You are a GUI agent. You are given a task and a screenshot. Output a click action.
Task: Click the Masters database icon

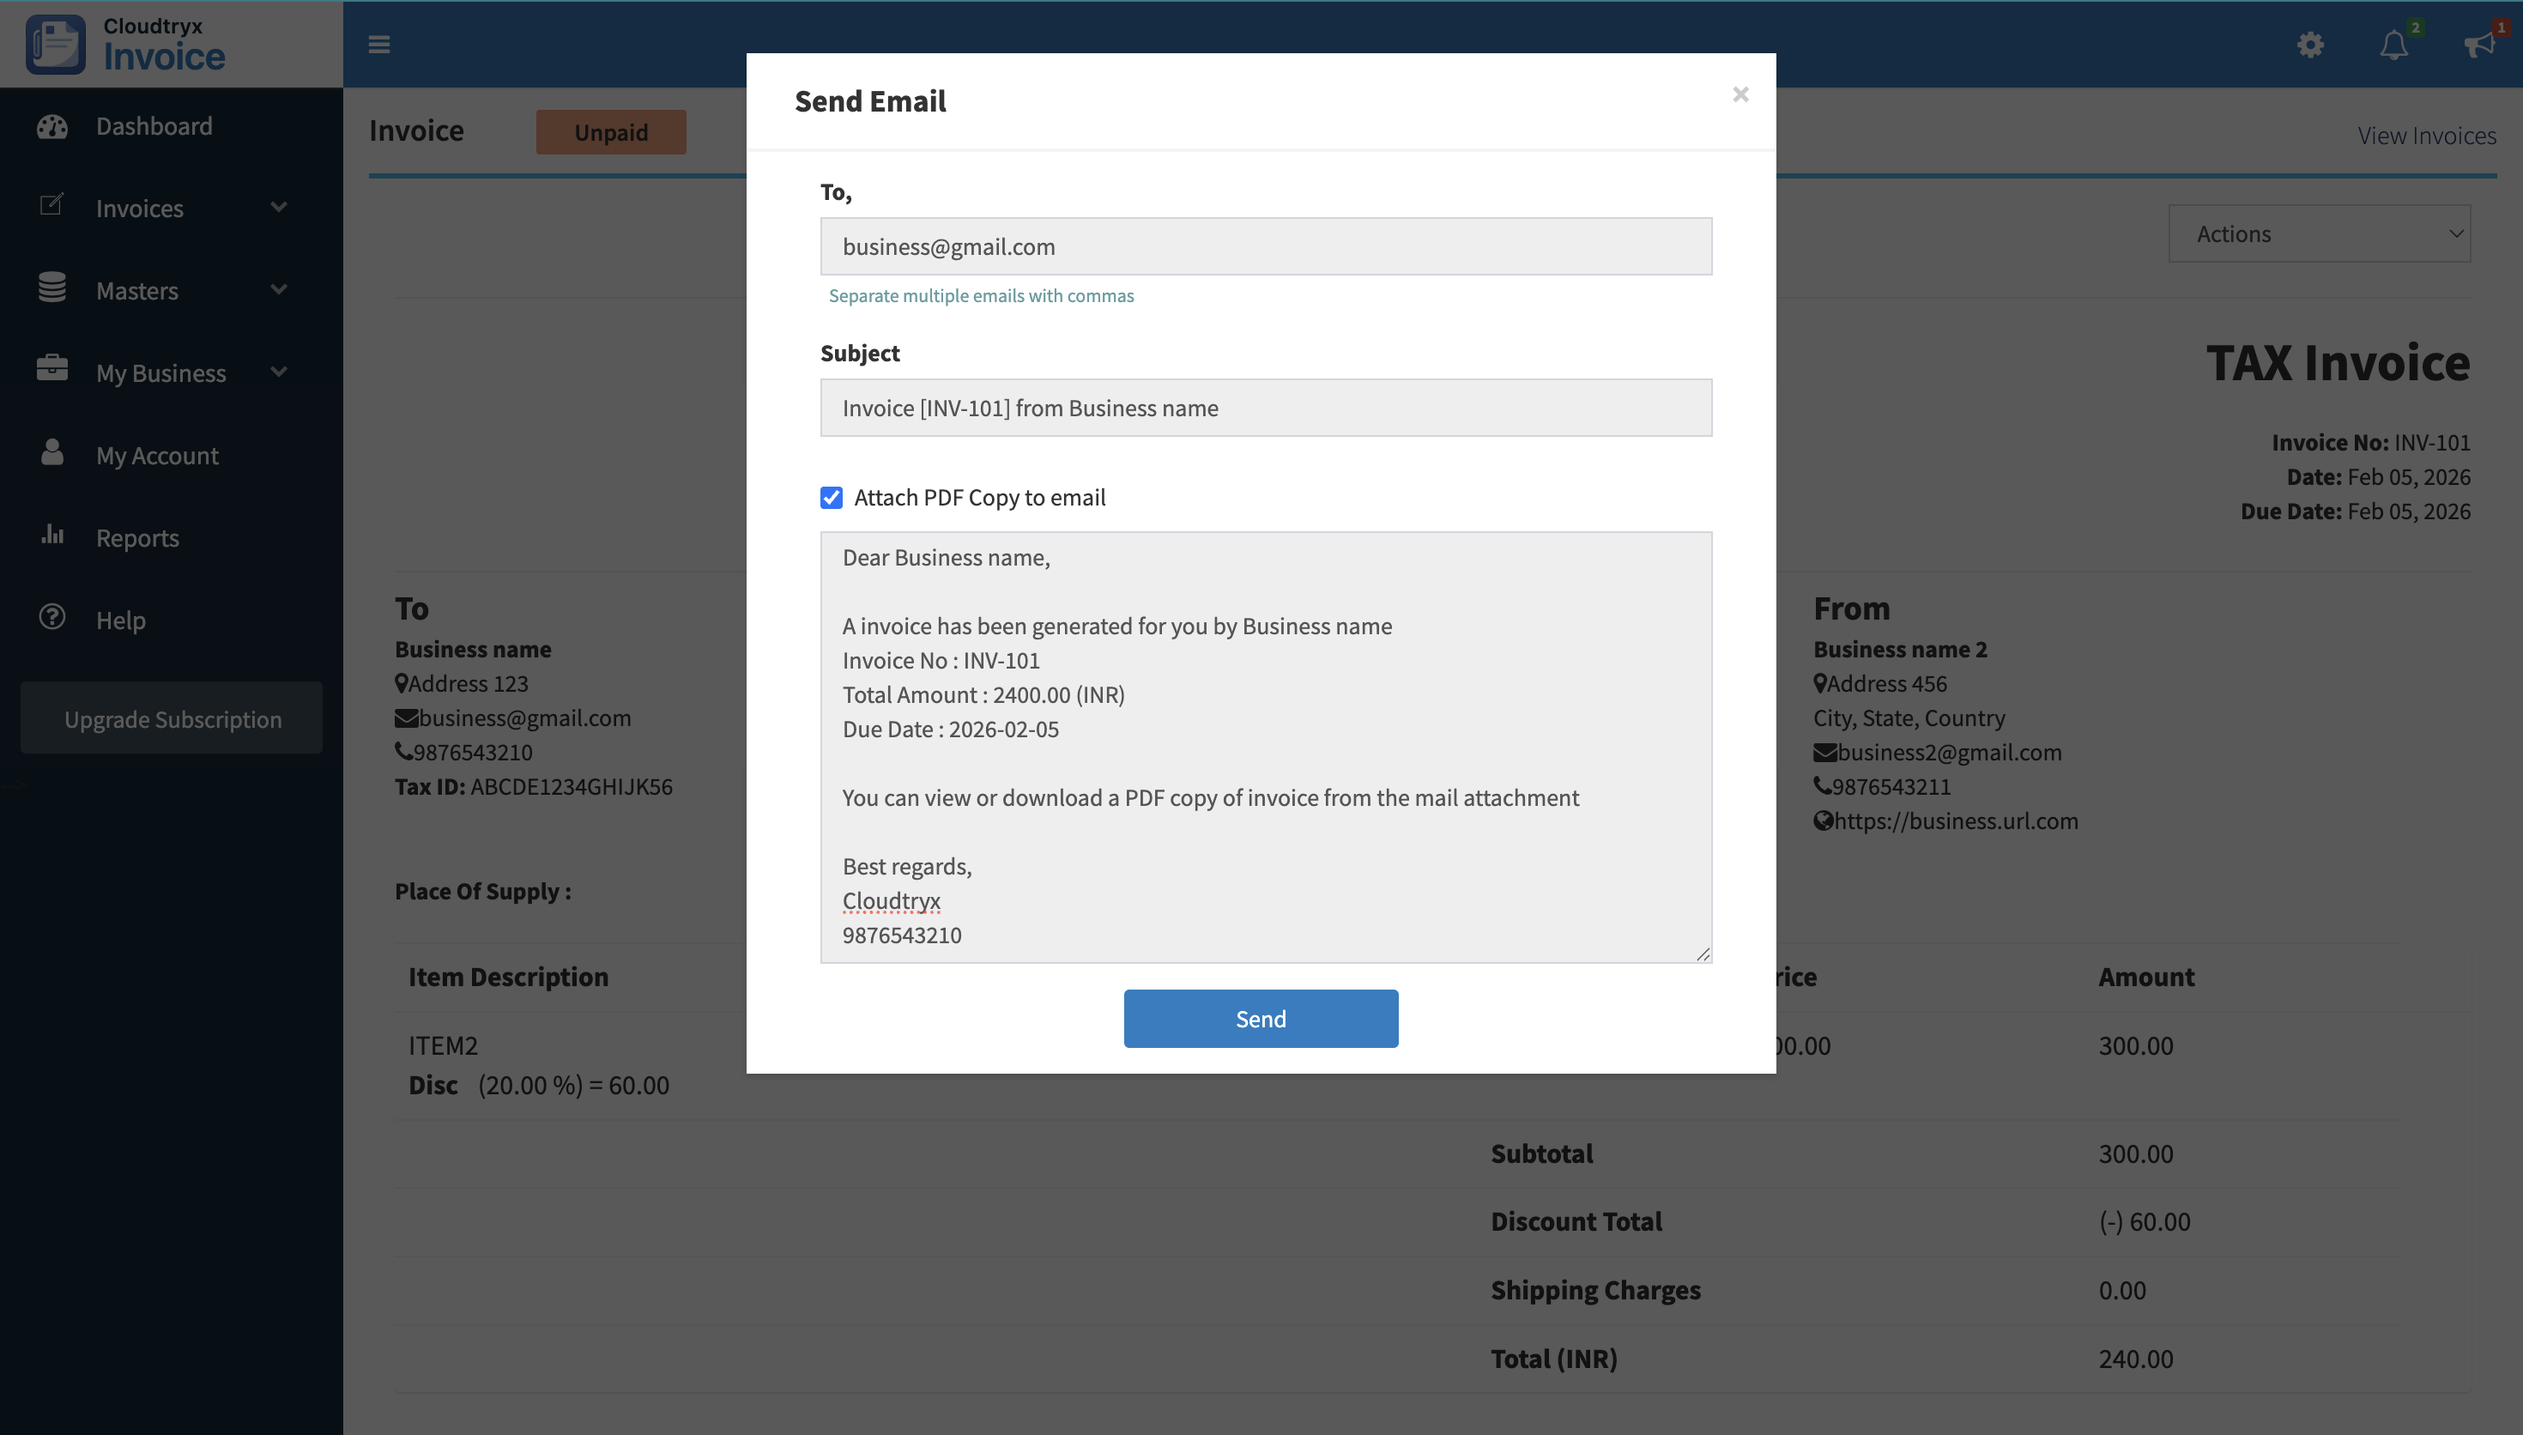point(51,288)
